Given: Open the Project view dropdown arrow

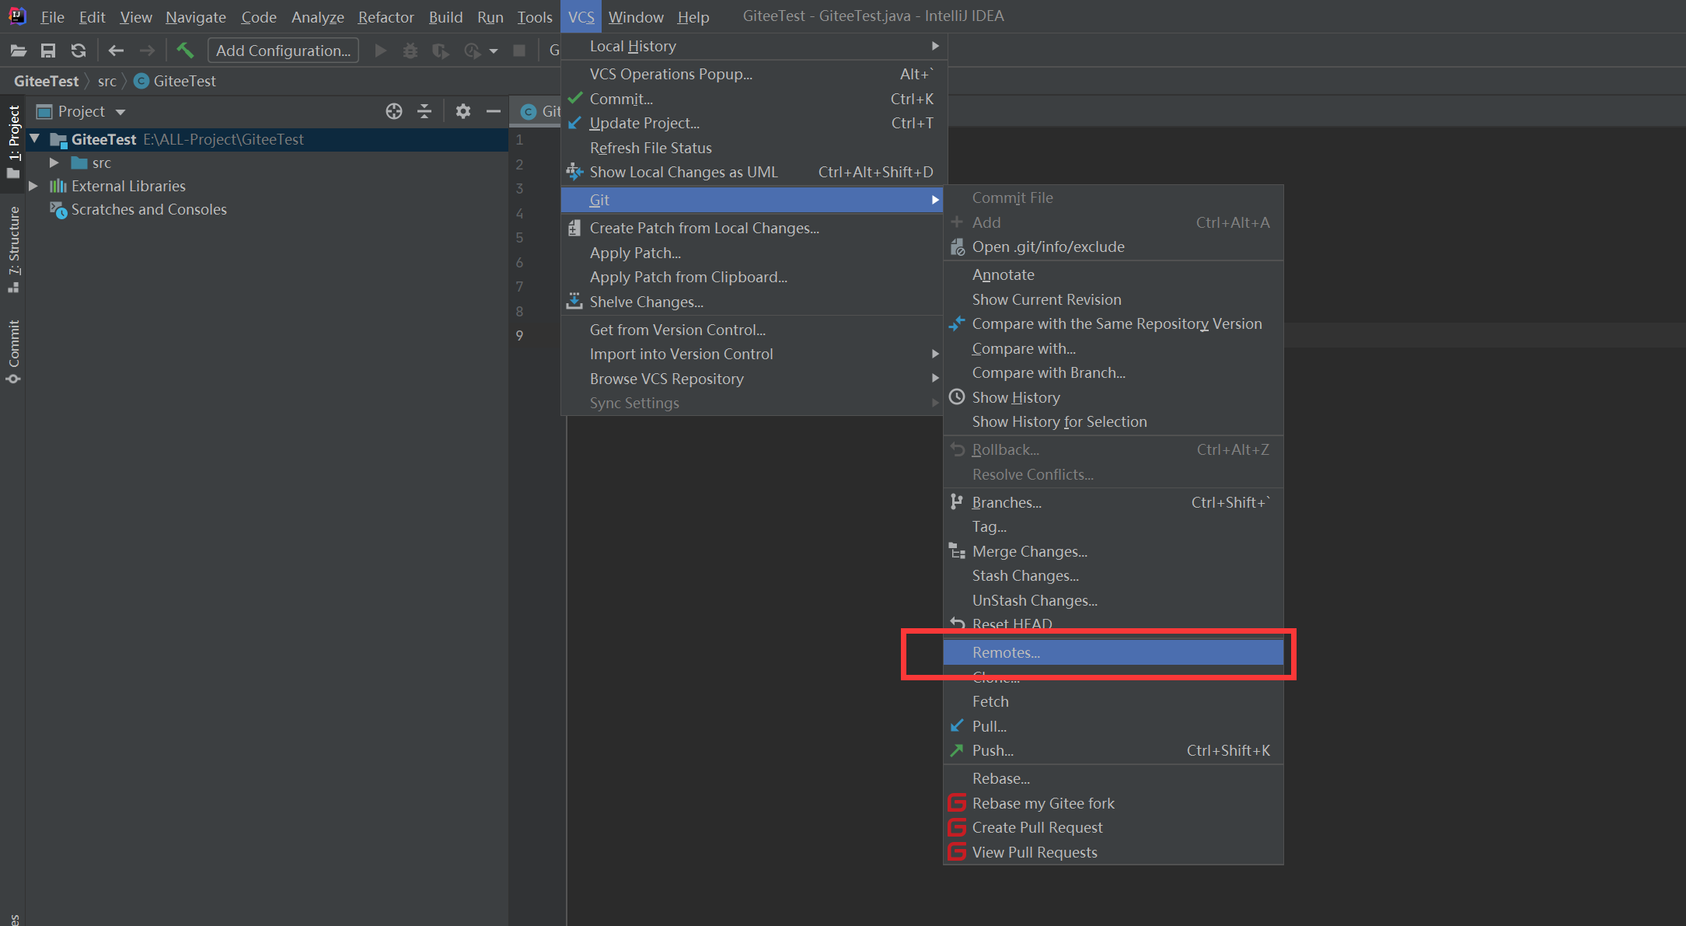Looking at the screenshot, I should (120, 112).
